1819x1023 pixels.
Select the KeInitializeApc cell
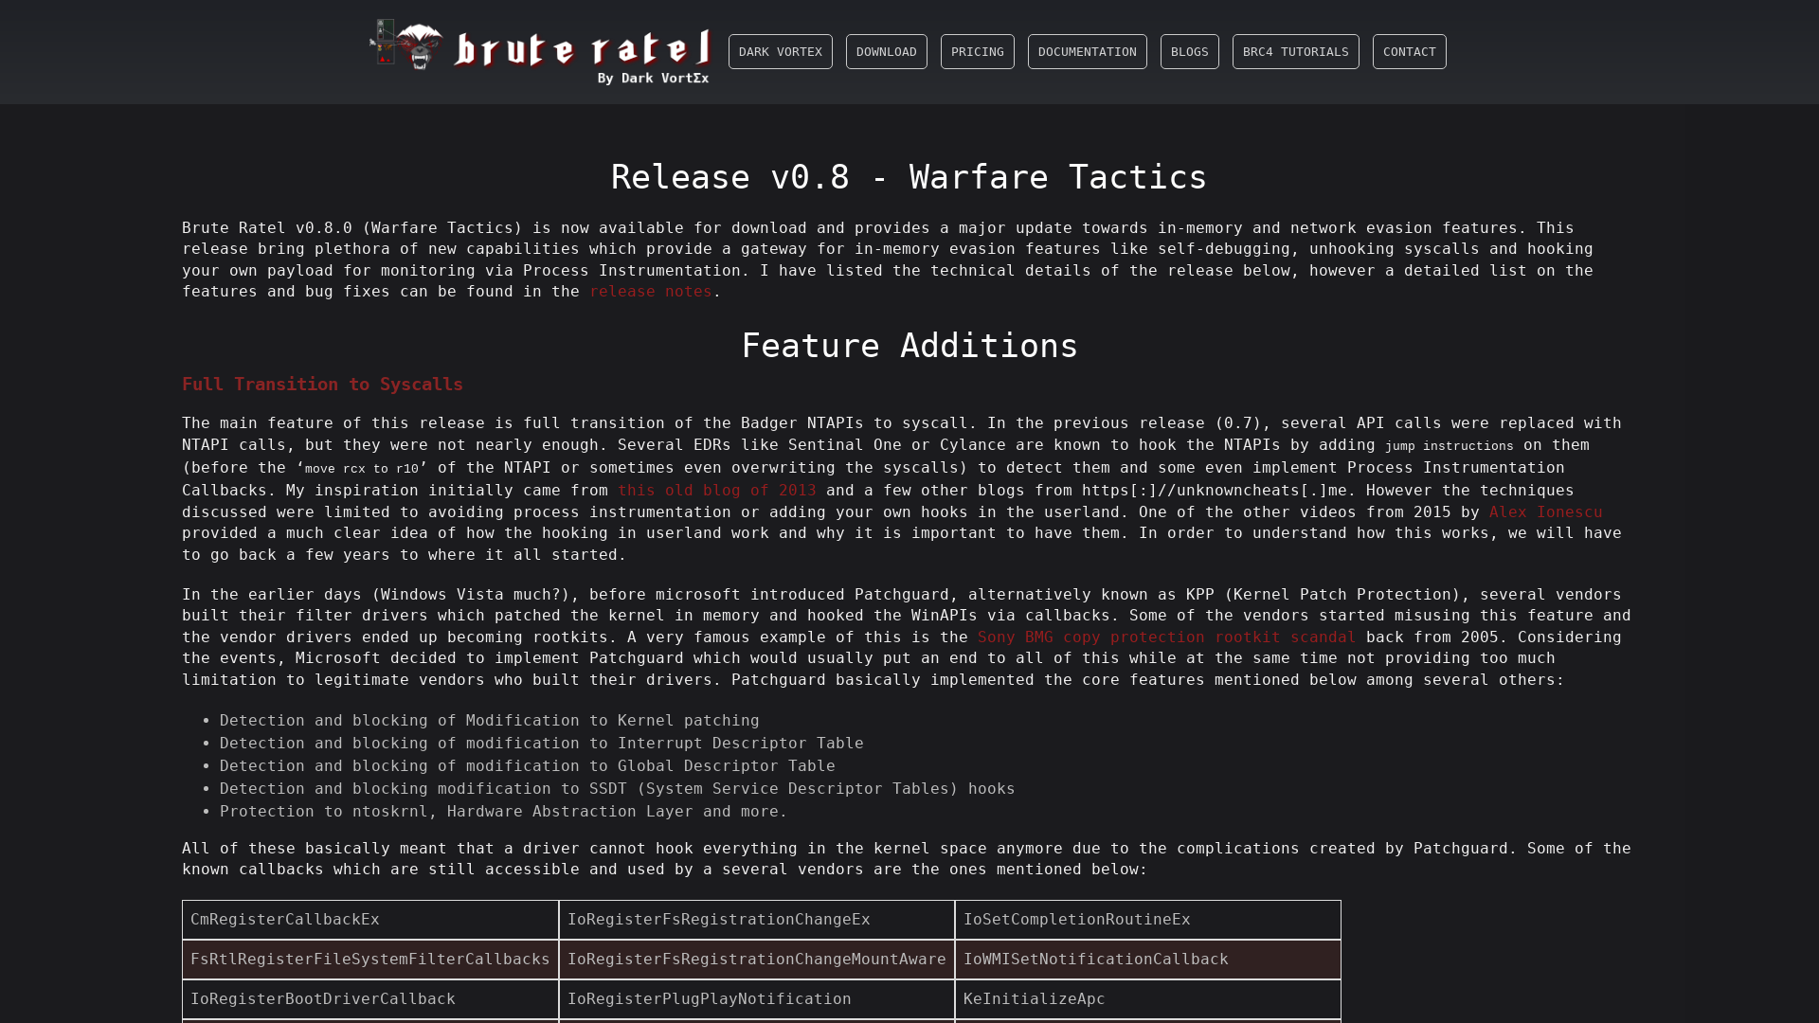tap(1148, 999)
